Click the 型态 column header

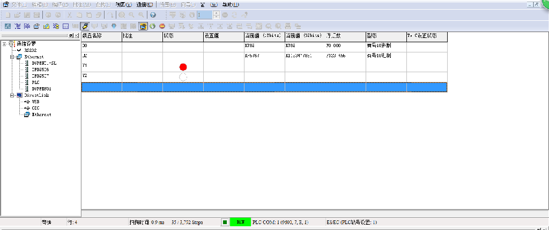(x=386, y=36)
